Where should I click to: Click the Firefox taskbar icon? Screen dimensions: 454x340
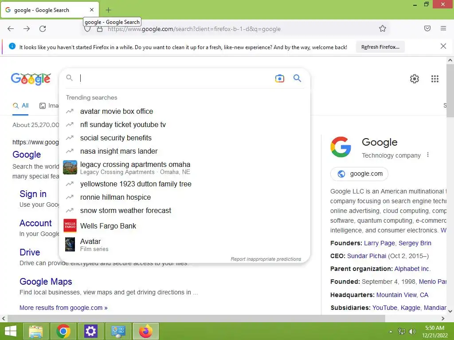pyautogui.click(x=145, y=331)
